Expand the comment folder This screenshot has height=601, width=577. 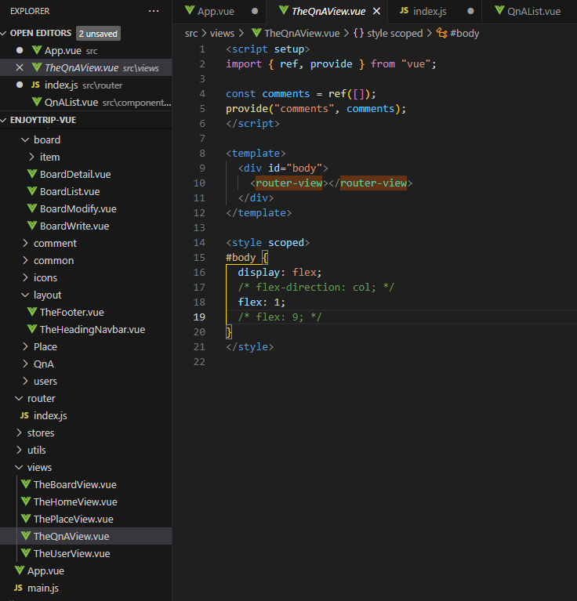25,244
